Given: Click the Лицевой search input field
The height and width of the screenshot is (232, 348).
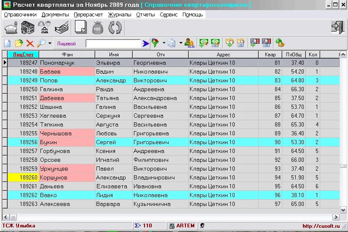Looking at the screenshot, I should 113,43.
